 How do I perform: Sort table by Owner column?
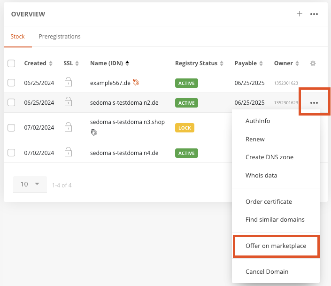286,63
